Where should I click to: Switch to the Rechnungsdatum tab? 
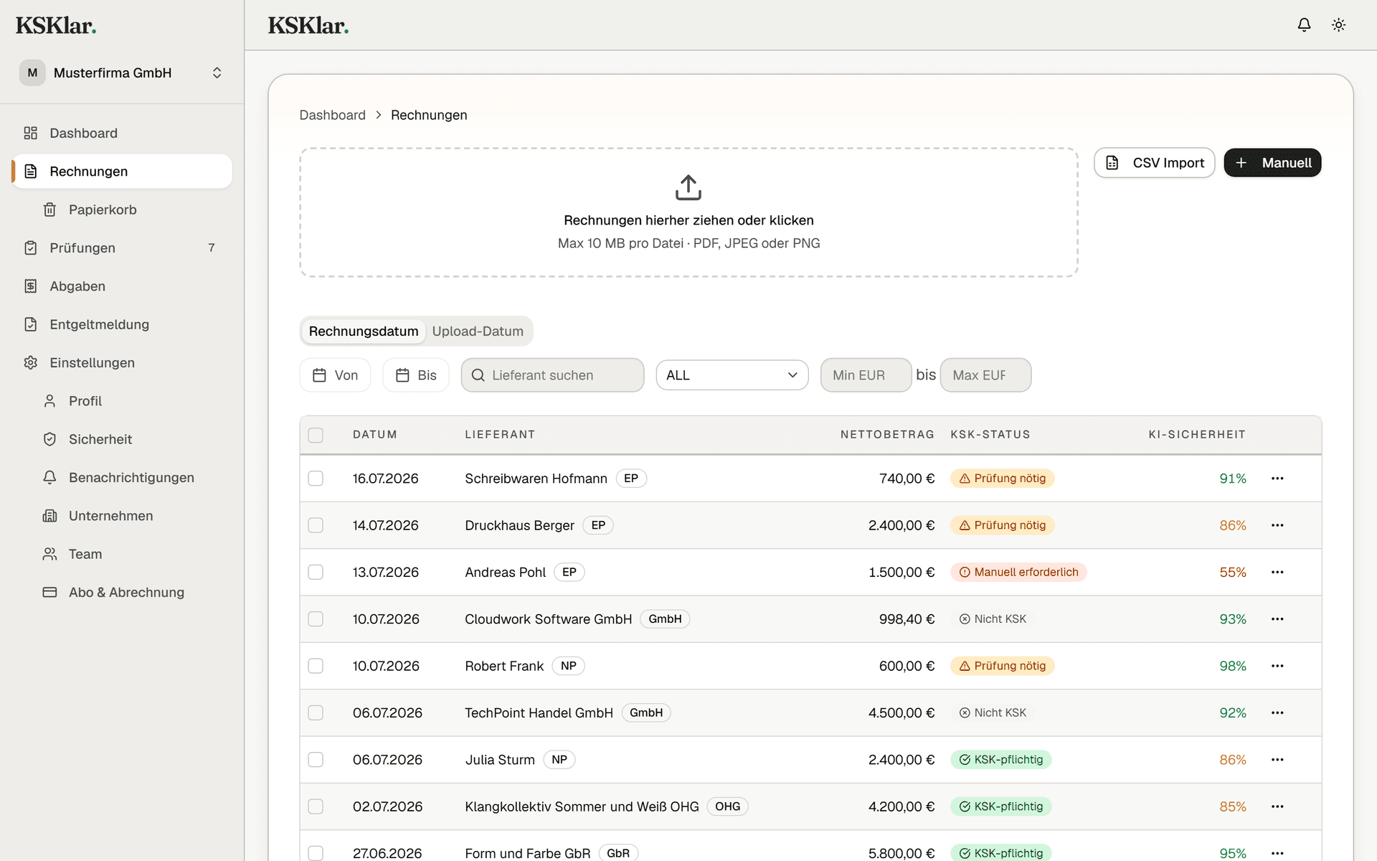click(364, 331)
